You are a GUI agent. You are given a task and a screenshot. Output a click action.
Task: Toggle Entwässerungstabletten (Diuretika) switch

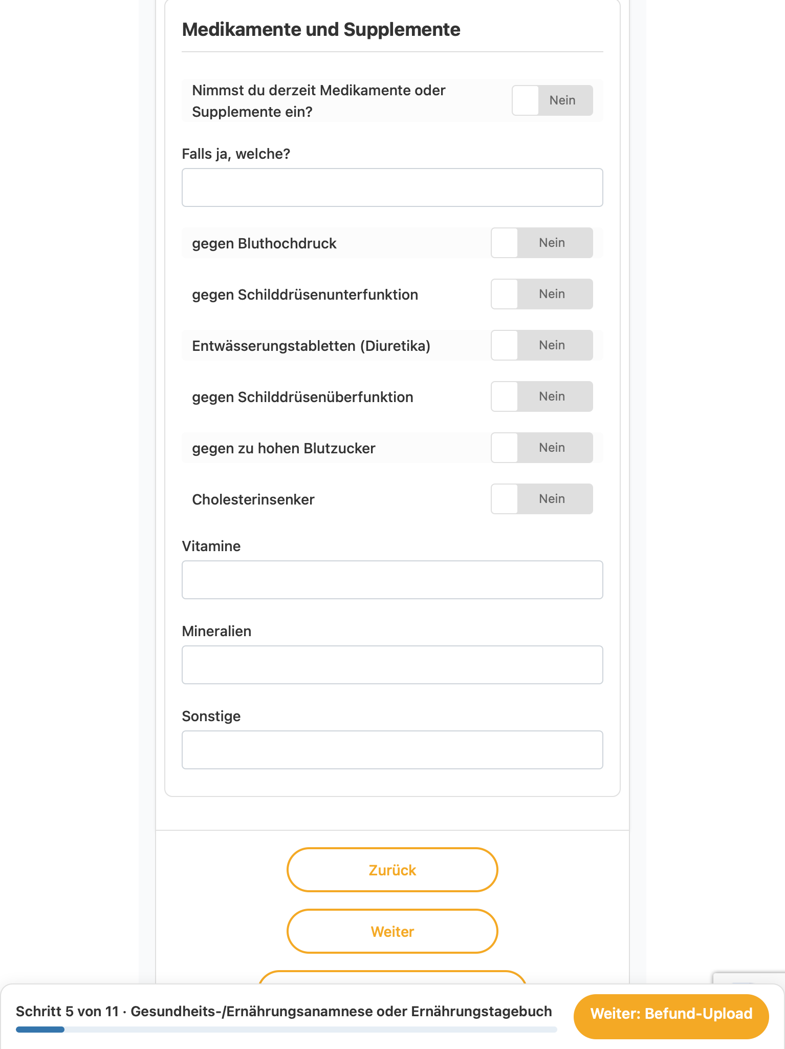542,345
